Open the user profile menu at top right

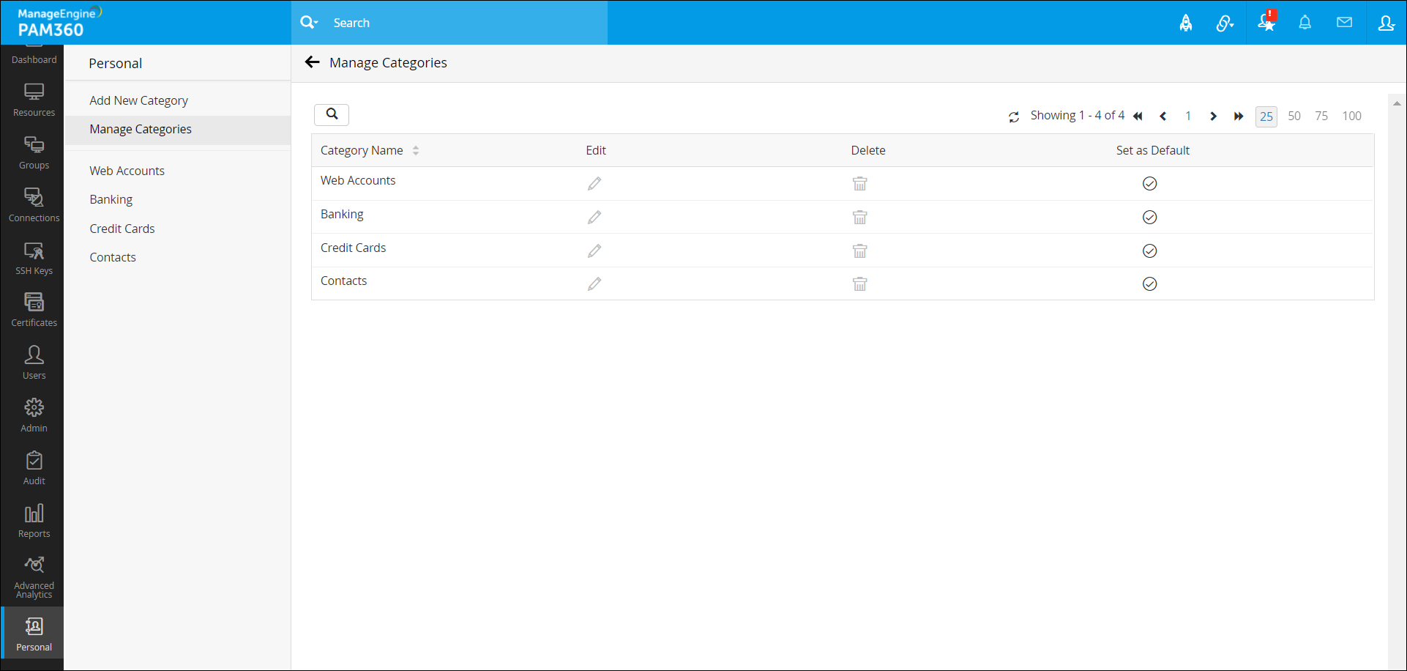1386,23
